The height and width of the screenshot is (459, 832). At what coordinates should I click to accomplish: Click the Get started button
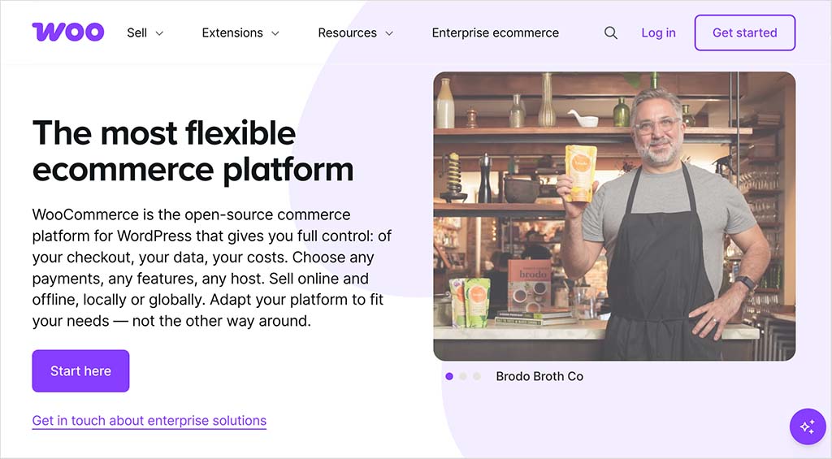click(x=744, y=32)
